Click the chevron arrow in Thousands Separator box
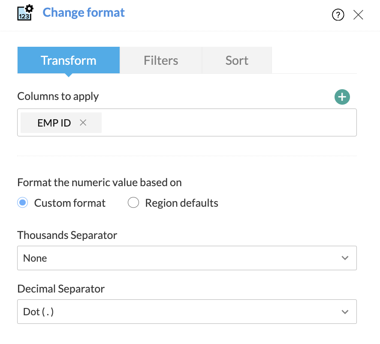This screenshot has width=380, height=344. tap(345, 258)
